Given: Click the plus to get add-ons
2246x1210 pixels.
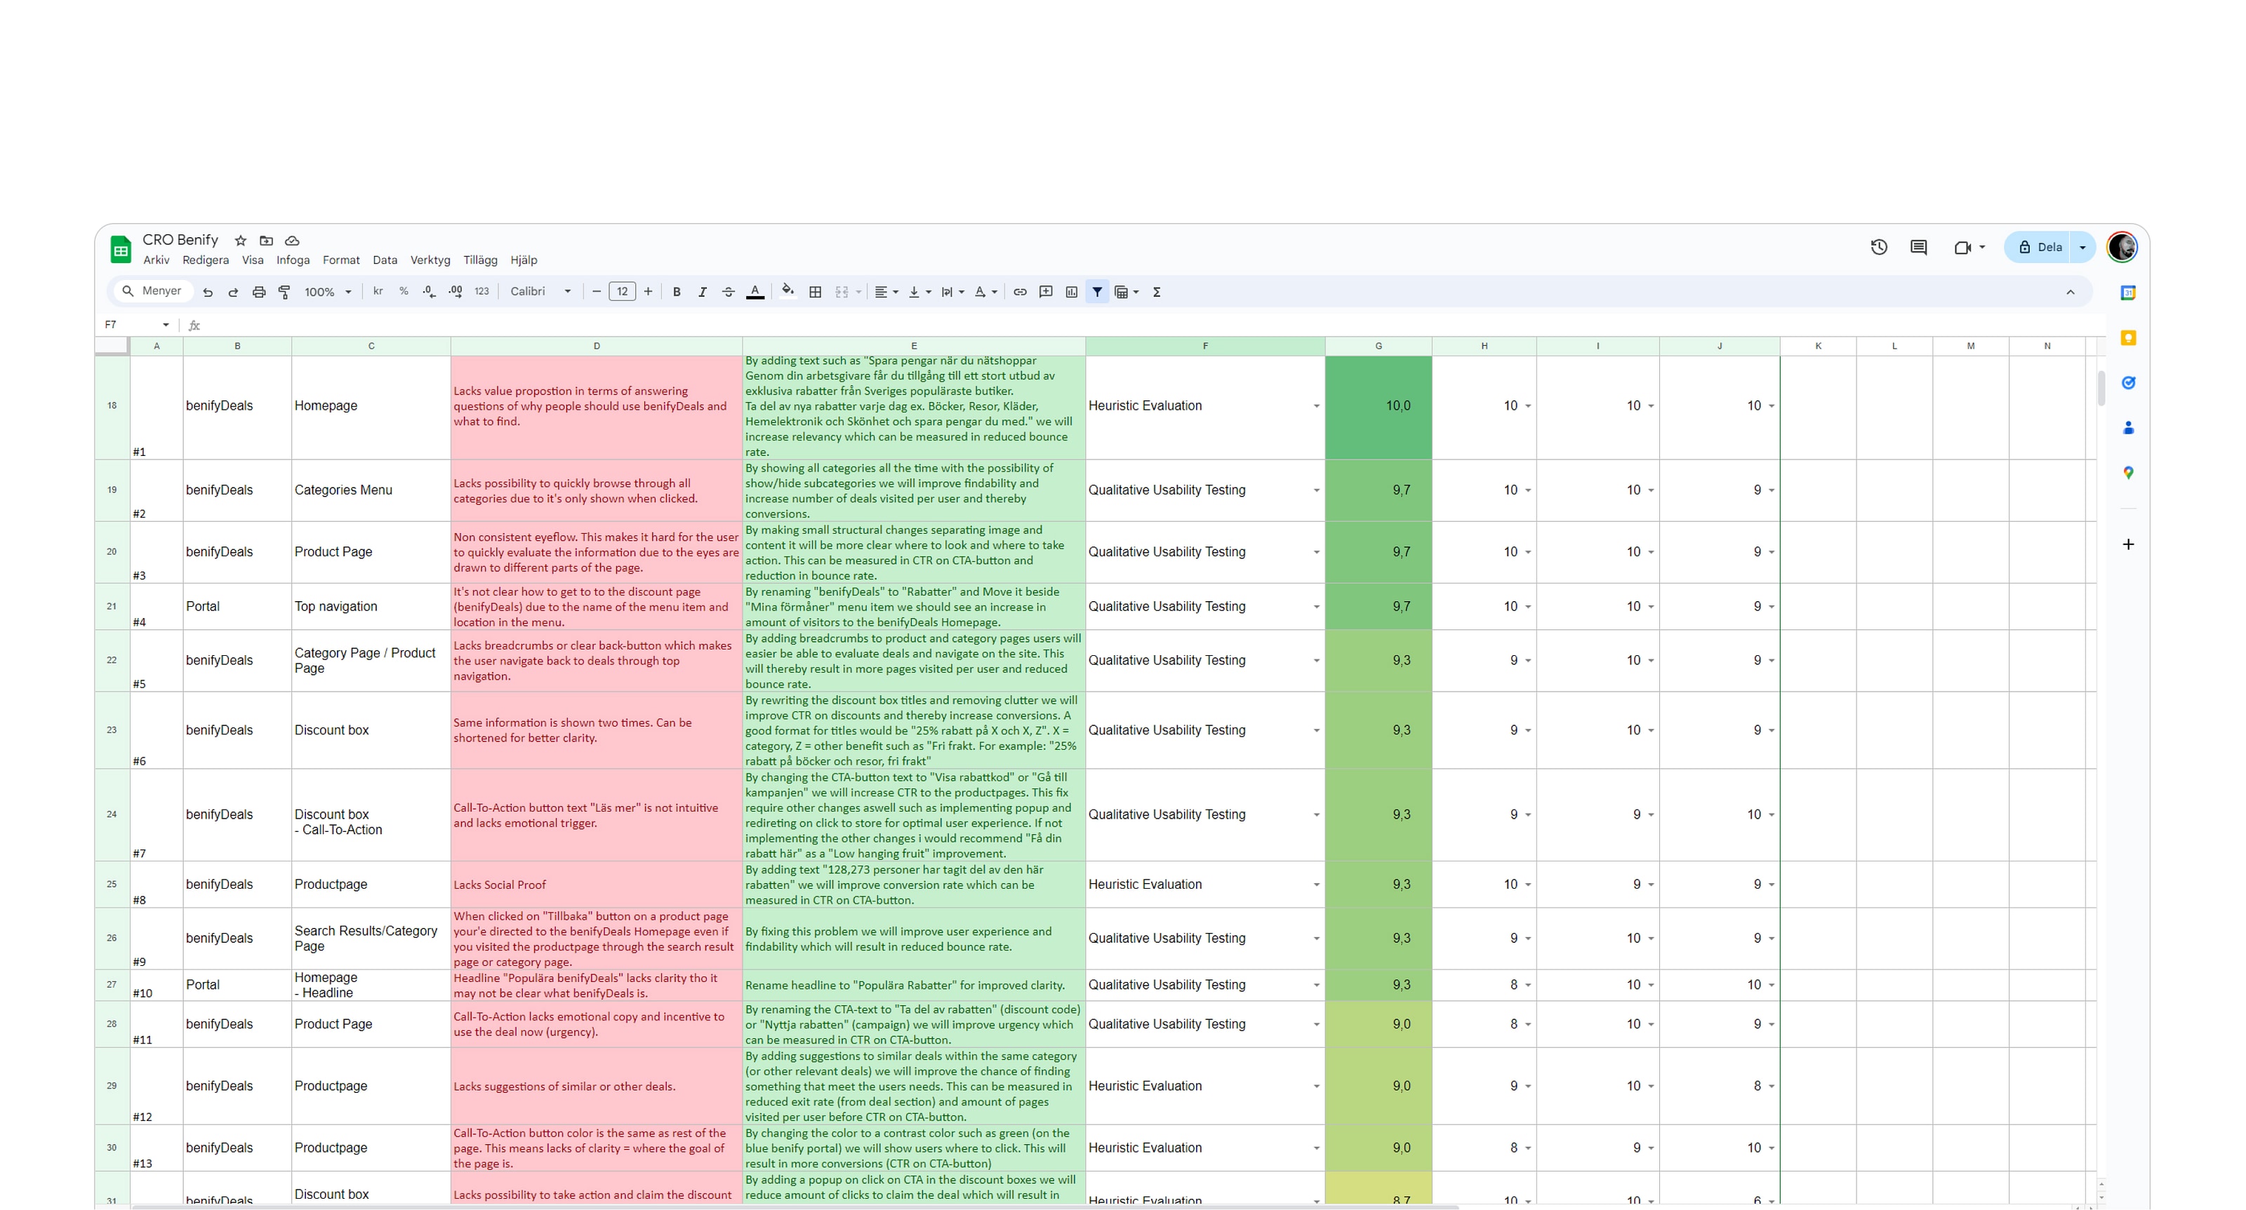Looking at the screenshot, I should click(2128, 544).
